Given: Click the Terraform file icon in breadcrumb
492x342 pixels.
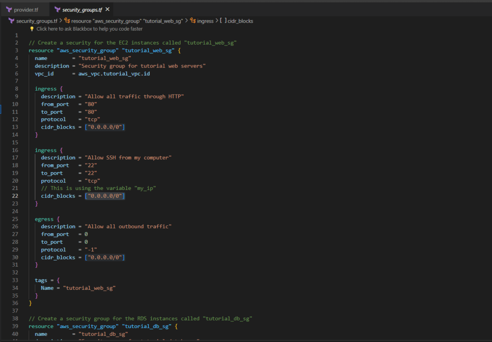Looking at the screenshot, I should [11, 21].
